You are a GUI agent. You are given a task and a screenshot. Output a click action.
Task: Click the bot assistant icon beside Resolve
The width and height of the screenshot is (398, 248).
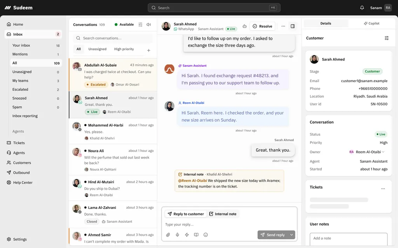[x=244, y=26]
